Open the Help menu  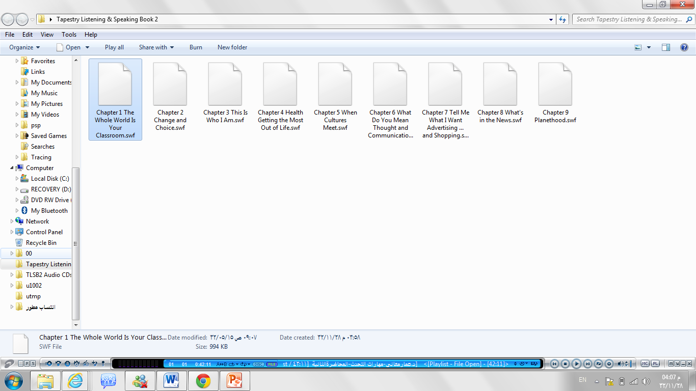[x=91, y=35]
